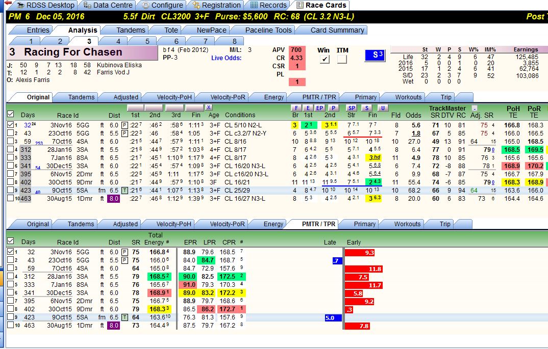The height and width of the screenshot is (349, 548).
Task: Switch to the Tote sub-tab
Action: click(x=171, y=30)
